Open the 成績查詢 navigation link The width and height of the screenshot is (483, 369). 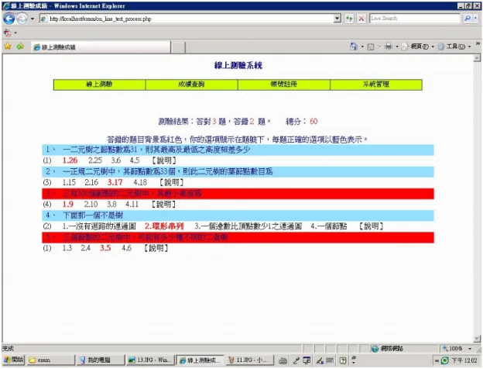(191, 84)
